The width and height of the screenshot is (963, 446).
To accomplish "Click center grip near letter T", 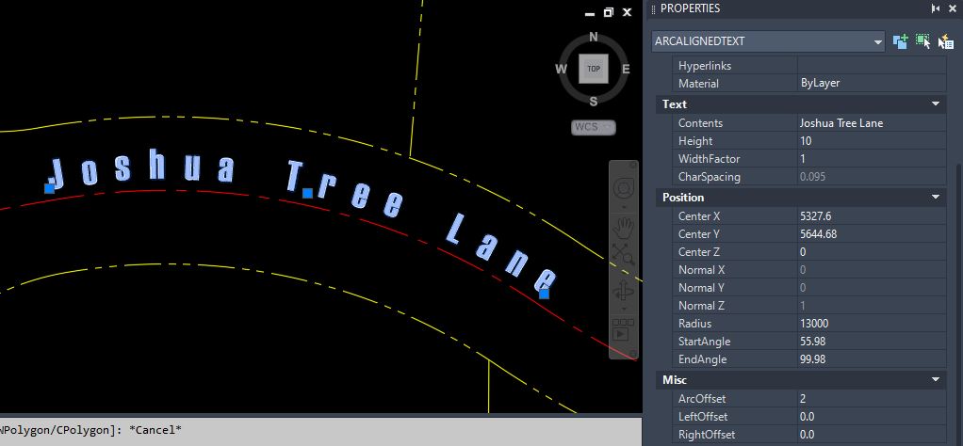I will point(308,193).
